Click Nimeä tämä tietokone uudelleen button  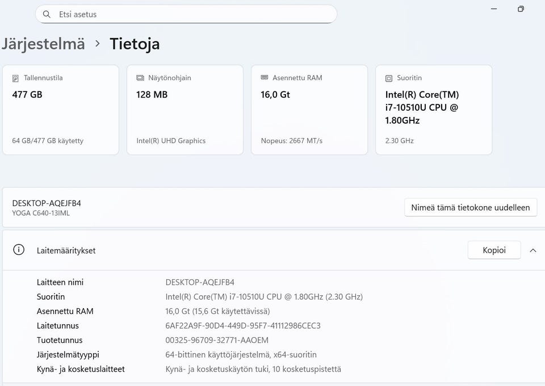pos(471,207)
